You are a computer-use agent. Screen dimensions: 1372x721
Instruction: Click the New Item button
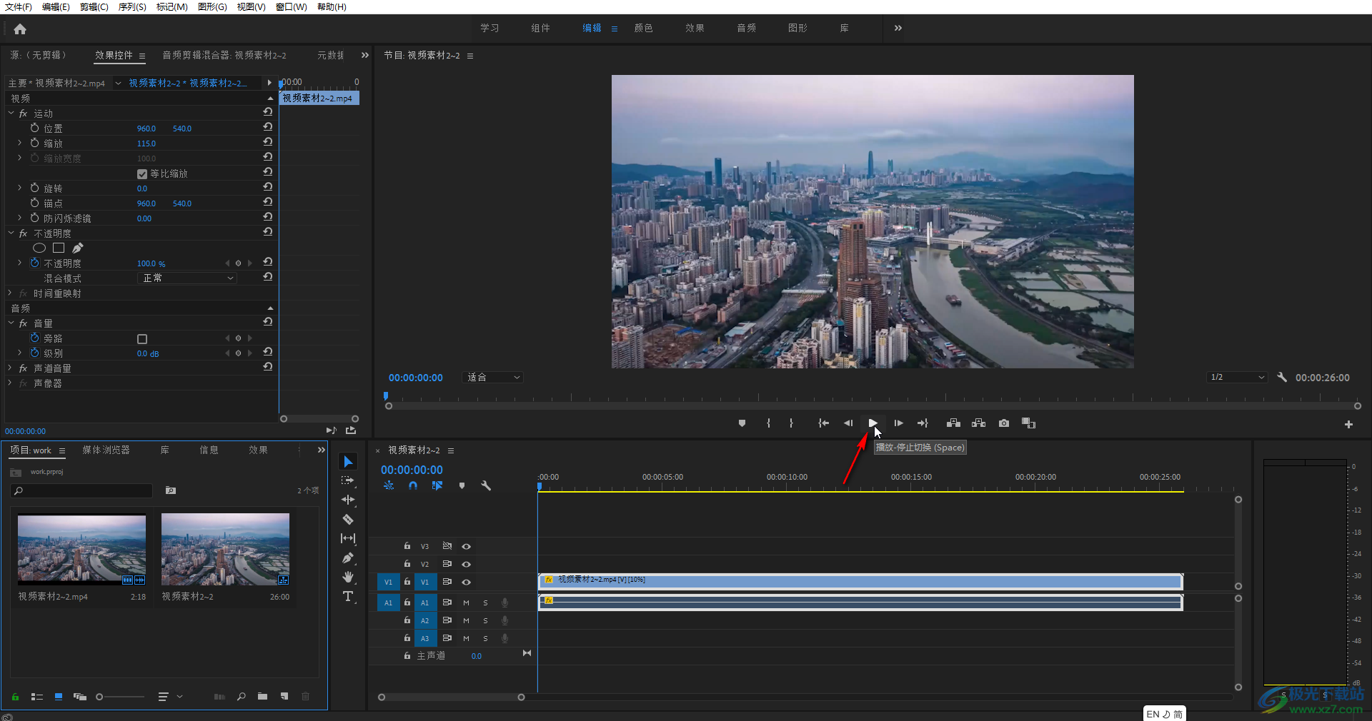click(284, 696)
